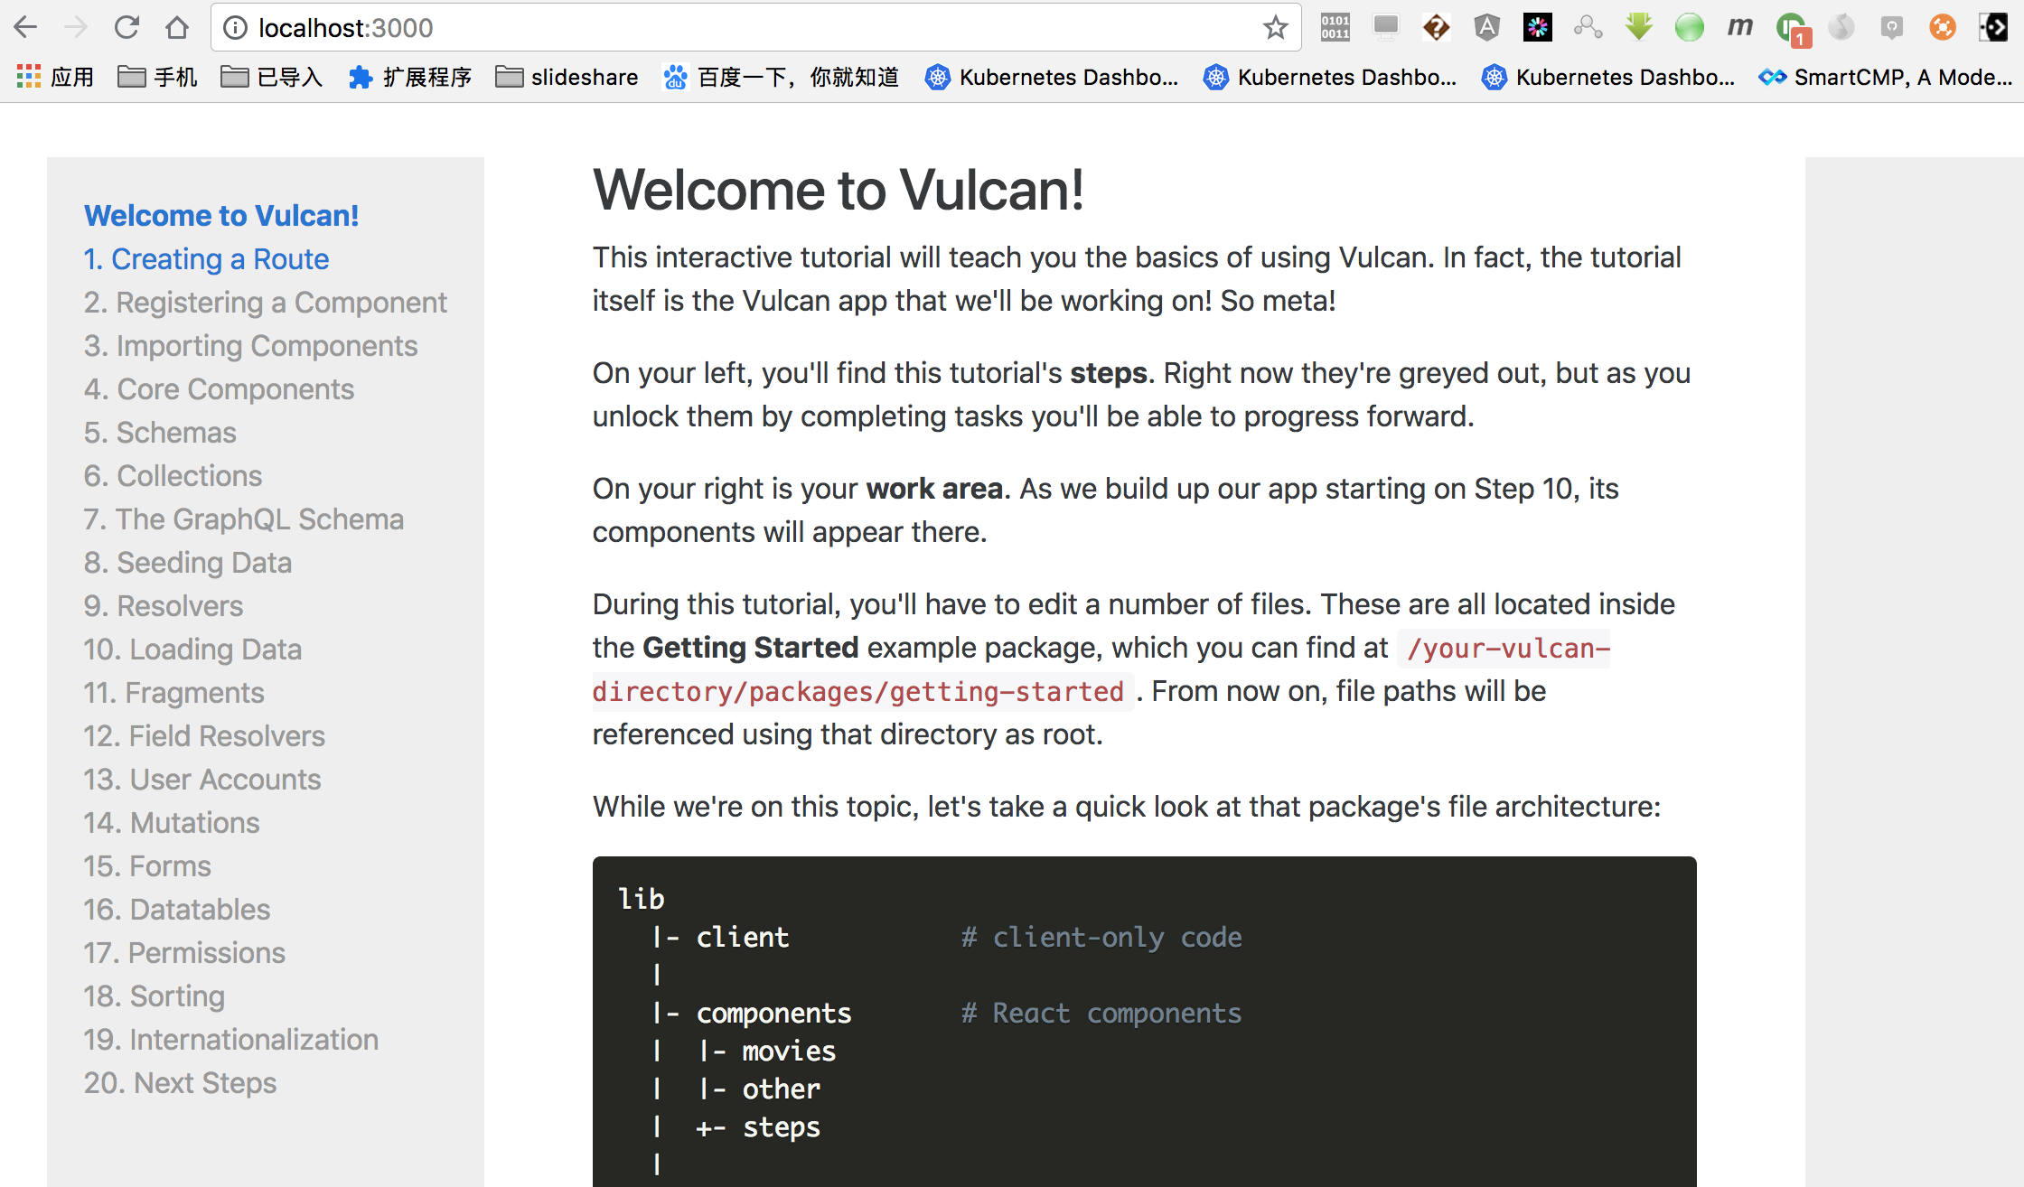Click the node-graph sharing extension icon

pos(1589,27)
